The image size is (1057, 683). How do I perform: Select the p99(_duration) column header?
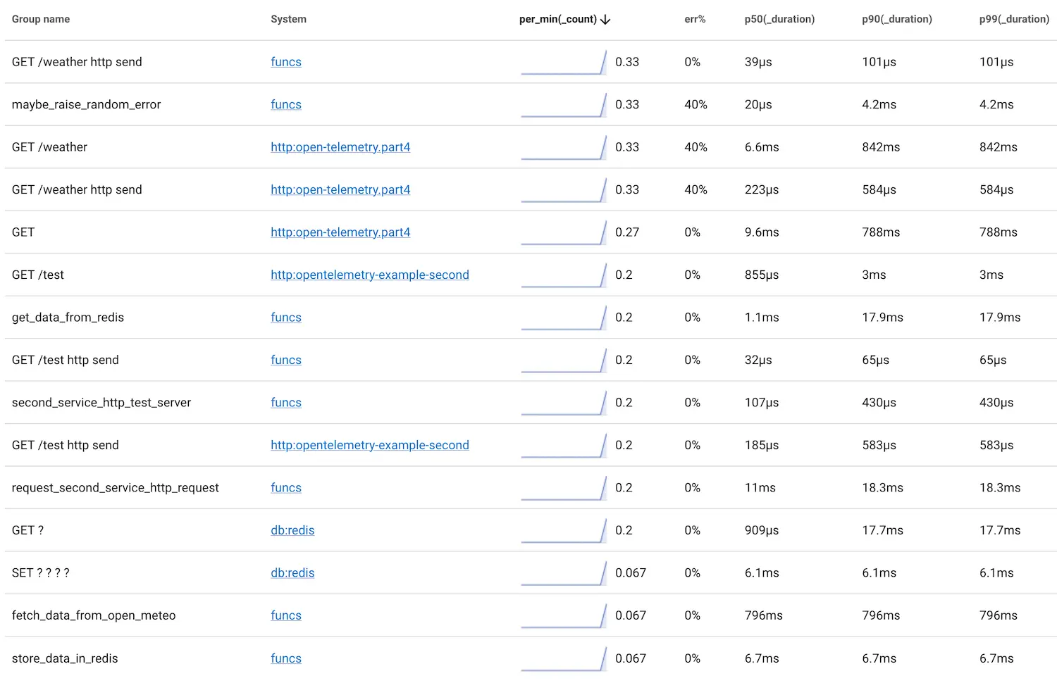(x=1013, y=19)
